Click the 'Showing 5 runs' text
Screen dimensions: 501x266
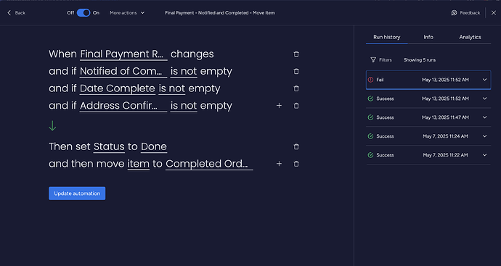(x=420, y=60)
